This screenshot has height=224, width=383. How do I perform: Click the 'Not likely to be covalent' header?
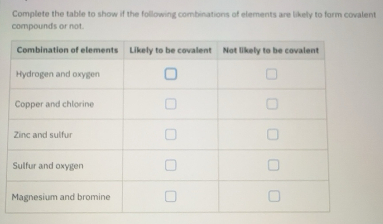(271, 50)
